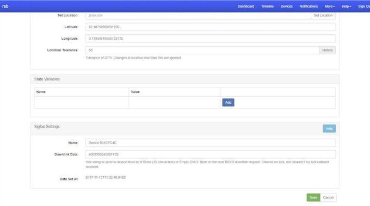Click the Meters unit addon label
This screenshot has height=206, width=370.
pos(328,50)
